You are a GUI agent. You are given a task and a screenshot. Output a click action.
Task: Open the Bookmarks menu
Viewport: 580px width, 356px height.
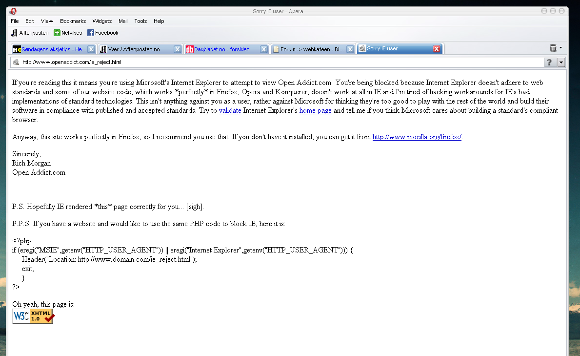[73, 21]
